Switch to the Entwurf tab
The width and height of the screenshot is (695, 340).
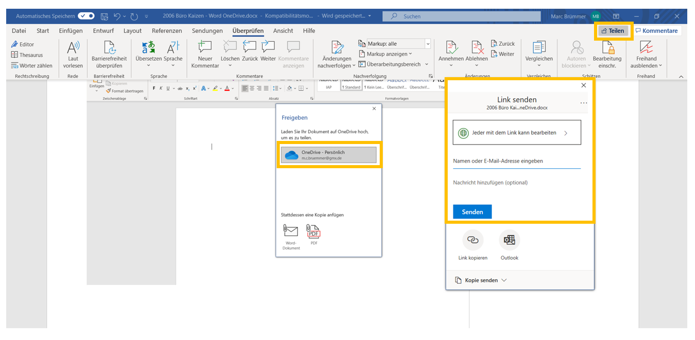point(103,31)
